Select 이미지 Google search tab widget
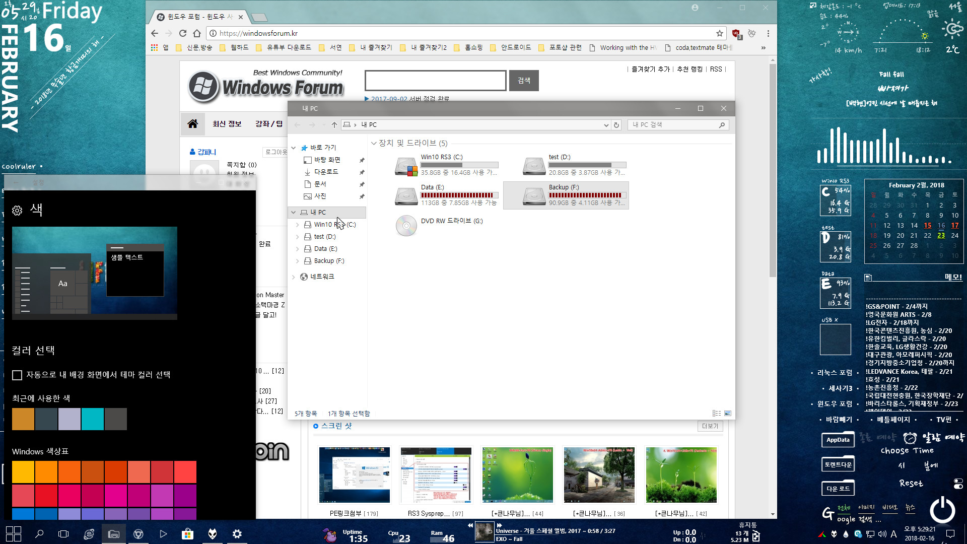967x544 pixels. pyautogui.click(x=866, y=507)
